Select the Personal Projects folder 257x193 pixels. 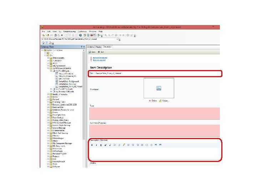click(x=60, y=154)
